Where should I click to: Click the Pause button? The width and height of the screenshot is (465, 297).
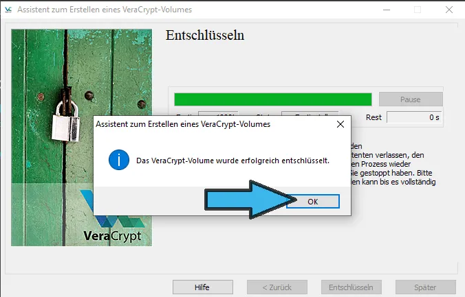pyautogui.click(x=411, y=99)
